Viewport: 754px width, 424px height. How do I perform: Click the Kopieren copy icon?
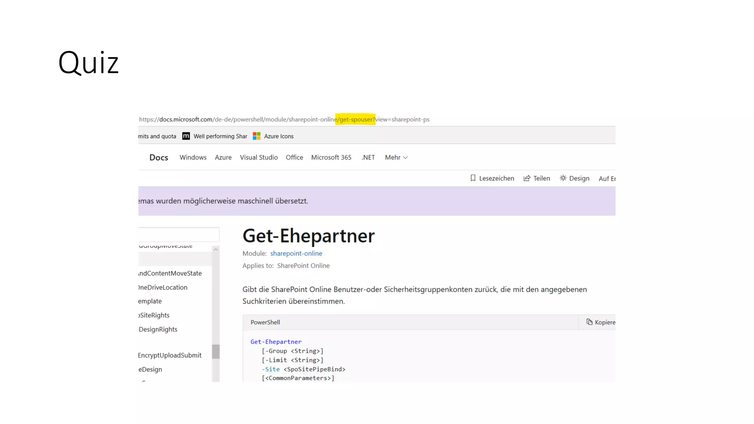(589, 322)
